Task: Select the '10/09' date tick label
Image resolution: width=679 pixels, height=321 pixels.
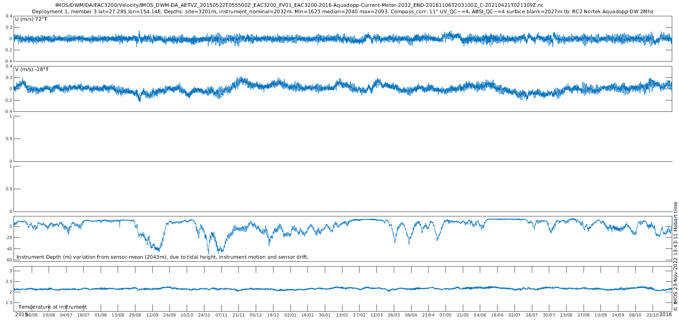Action: [601, 315]
